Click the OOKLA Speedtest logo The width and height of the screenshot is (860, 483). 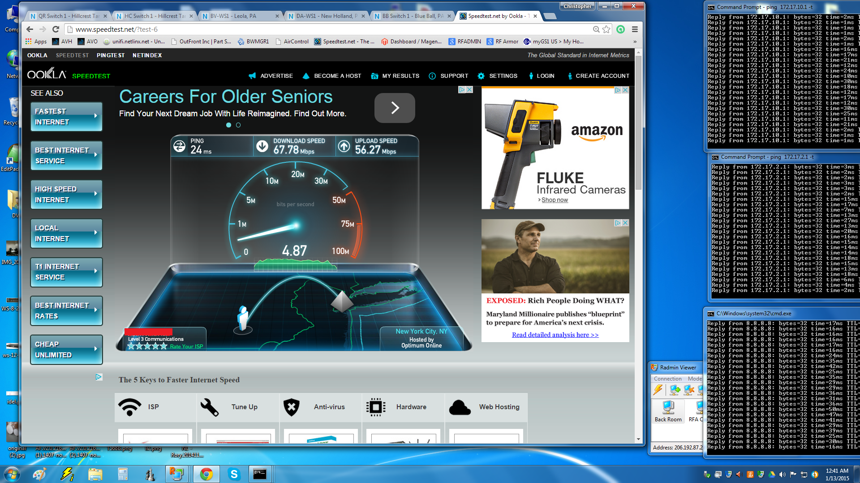(69, 74)
